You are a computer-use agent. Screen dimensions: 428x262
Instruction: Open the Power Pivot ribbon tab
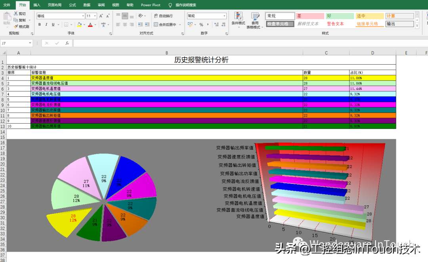[x=151, y=5]
